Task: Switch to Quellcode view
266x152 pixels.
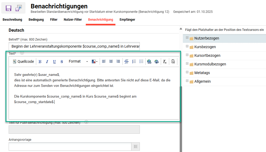Action: click(x=23, y=61)
